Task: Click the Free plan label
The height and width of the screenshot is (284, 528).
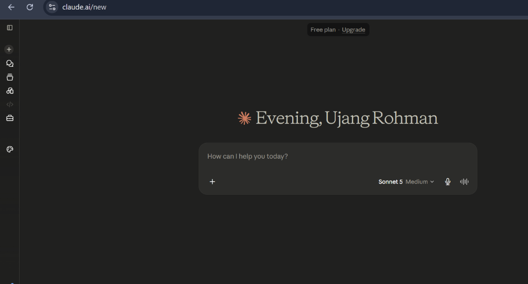Action: point(323,30)
